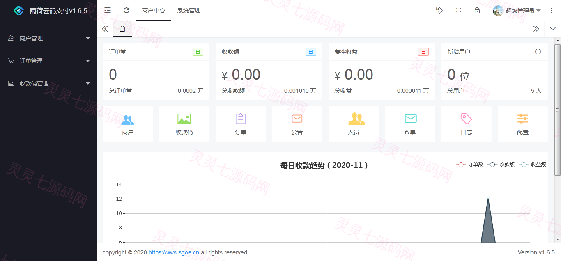The image size is (561, 261).
Task: Click the 日 badge on 订单量 card
Action: (x=198, y=52)
